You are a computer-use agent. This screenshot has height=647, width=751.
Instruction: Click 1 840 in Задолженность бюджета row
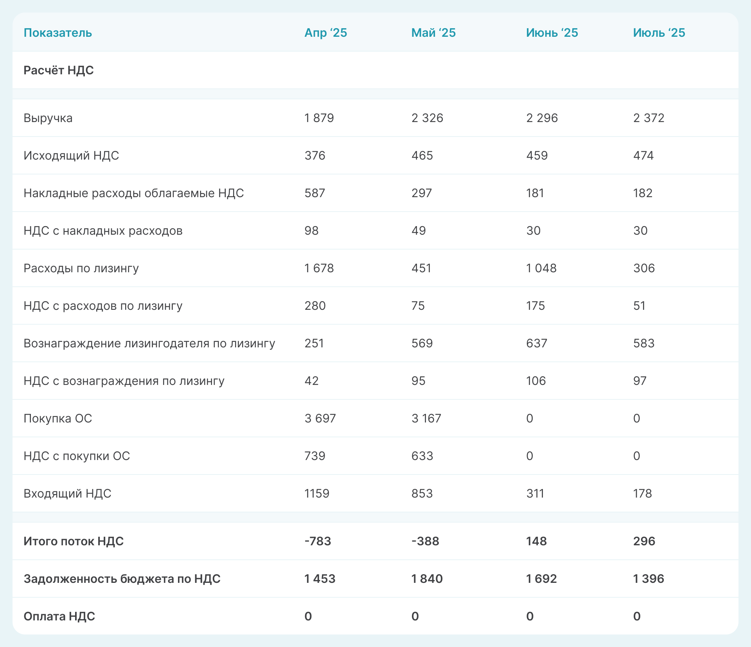point(427,579)
